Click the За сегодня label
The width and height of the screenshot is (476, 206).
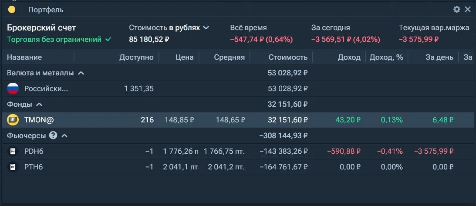tap(331, 27)
